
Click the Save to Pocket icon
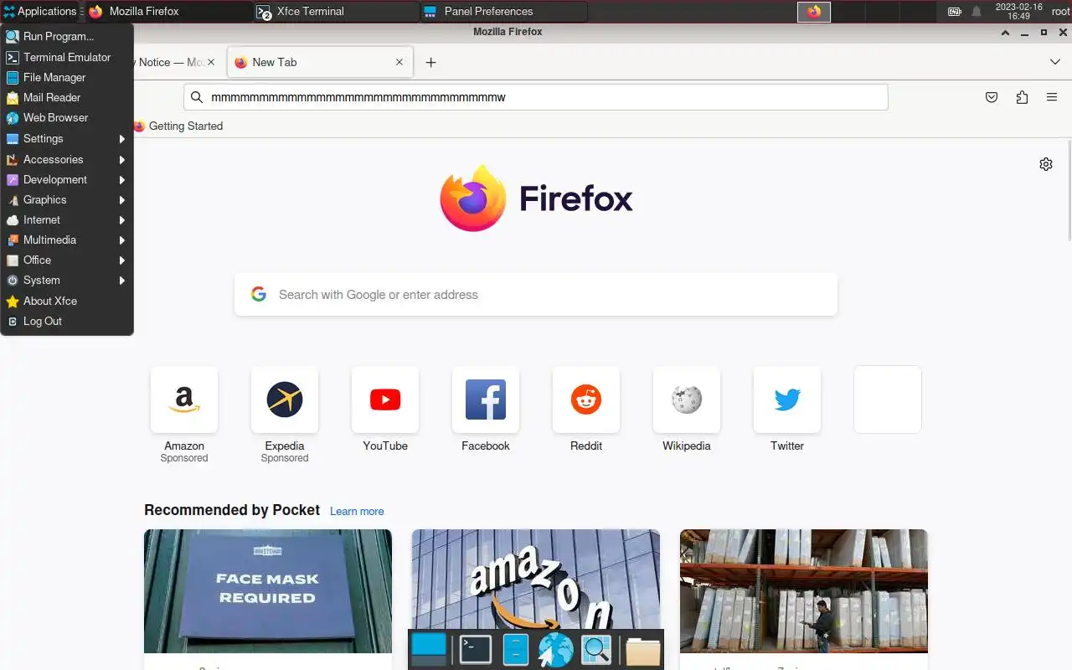click(992, 97)
